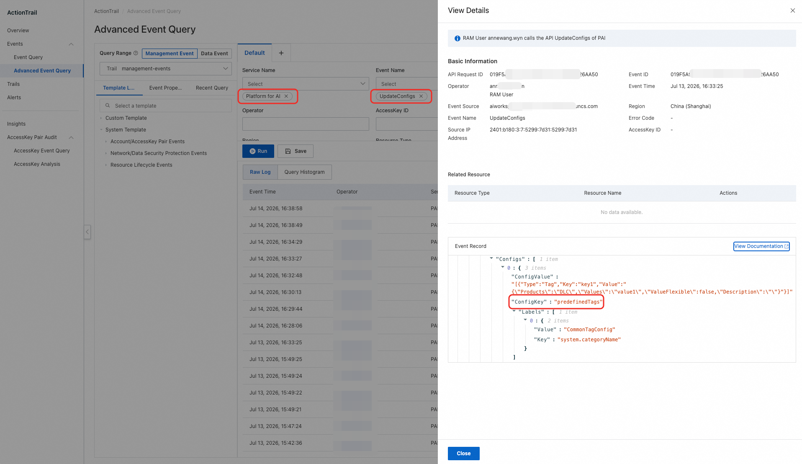The height and width of the screenshot is (464, 802).
Task: Expand Network/Data Security Protection Events node
Action: coord(106,153)
